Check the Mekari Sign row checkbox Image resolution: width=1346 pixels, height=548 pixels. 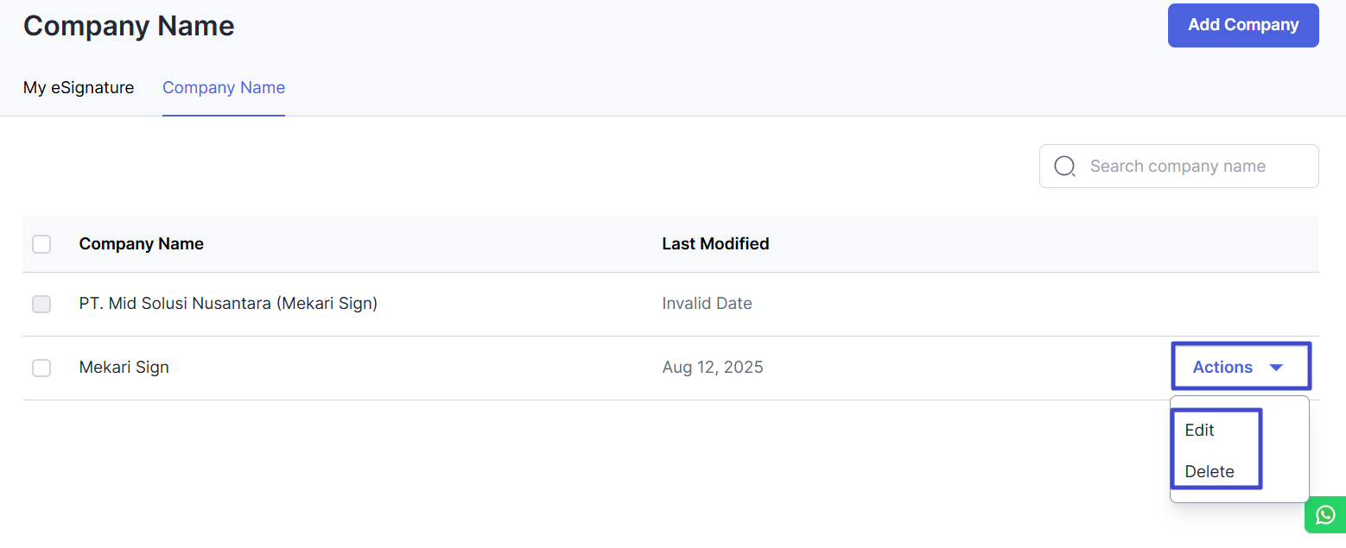pyautogui.click(x=41, y=368)
